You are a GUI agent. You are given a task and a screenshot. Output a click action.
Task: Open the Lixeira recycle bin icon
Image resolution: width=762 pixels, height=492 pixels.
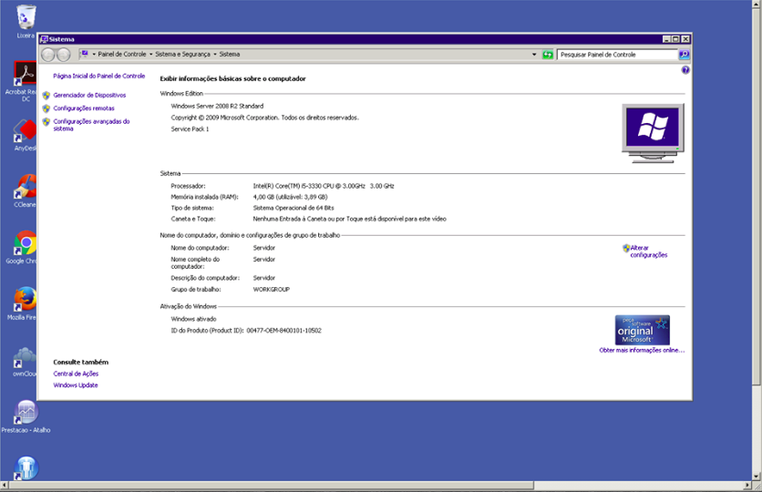(x=26, y=17)
